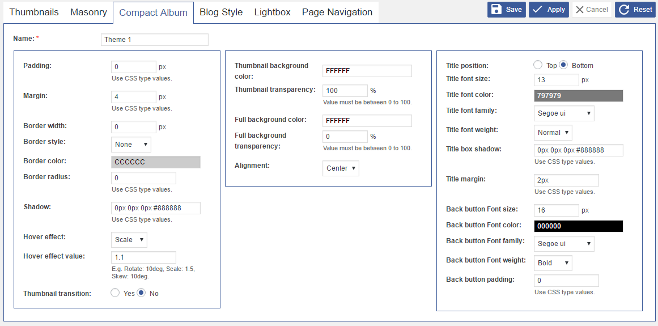
Task: Select the Bottom title position radio
Action: (x=563, y=65)
